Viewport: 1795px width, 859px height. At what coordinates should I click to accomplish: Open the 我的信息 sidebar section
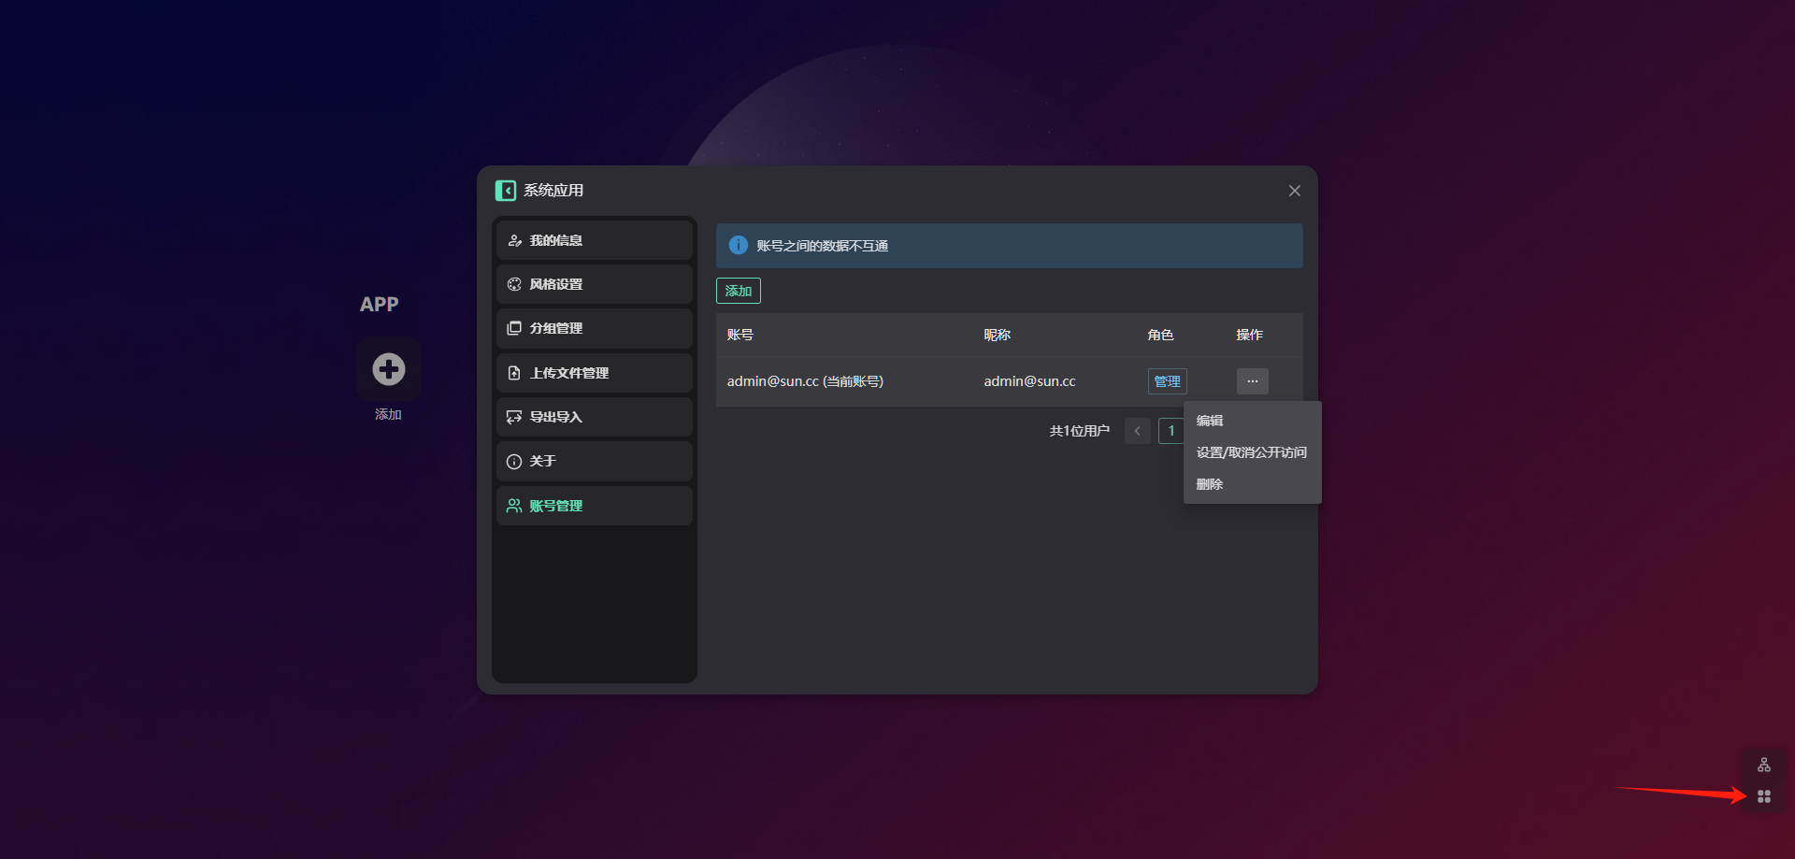[x=594, y=240]
